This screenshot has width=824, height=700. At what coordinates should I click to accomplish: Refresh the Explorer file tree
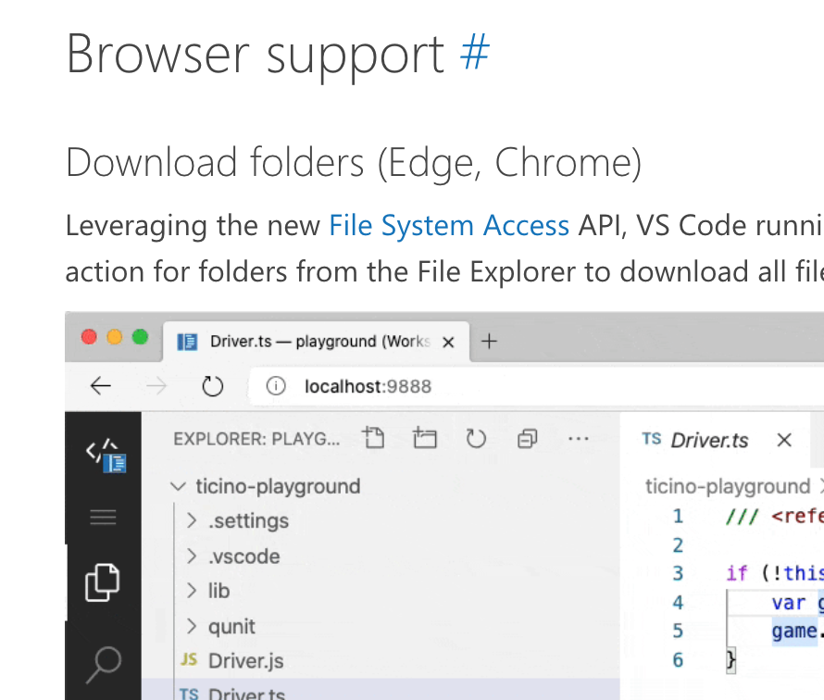pyautogui.click(x=476, y=438)
